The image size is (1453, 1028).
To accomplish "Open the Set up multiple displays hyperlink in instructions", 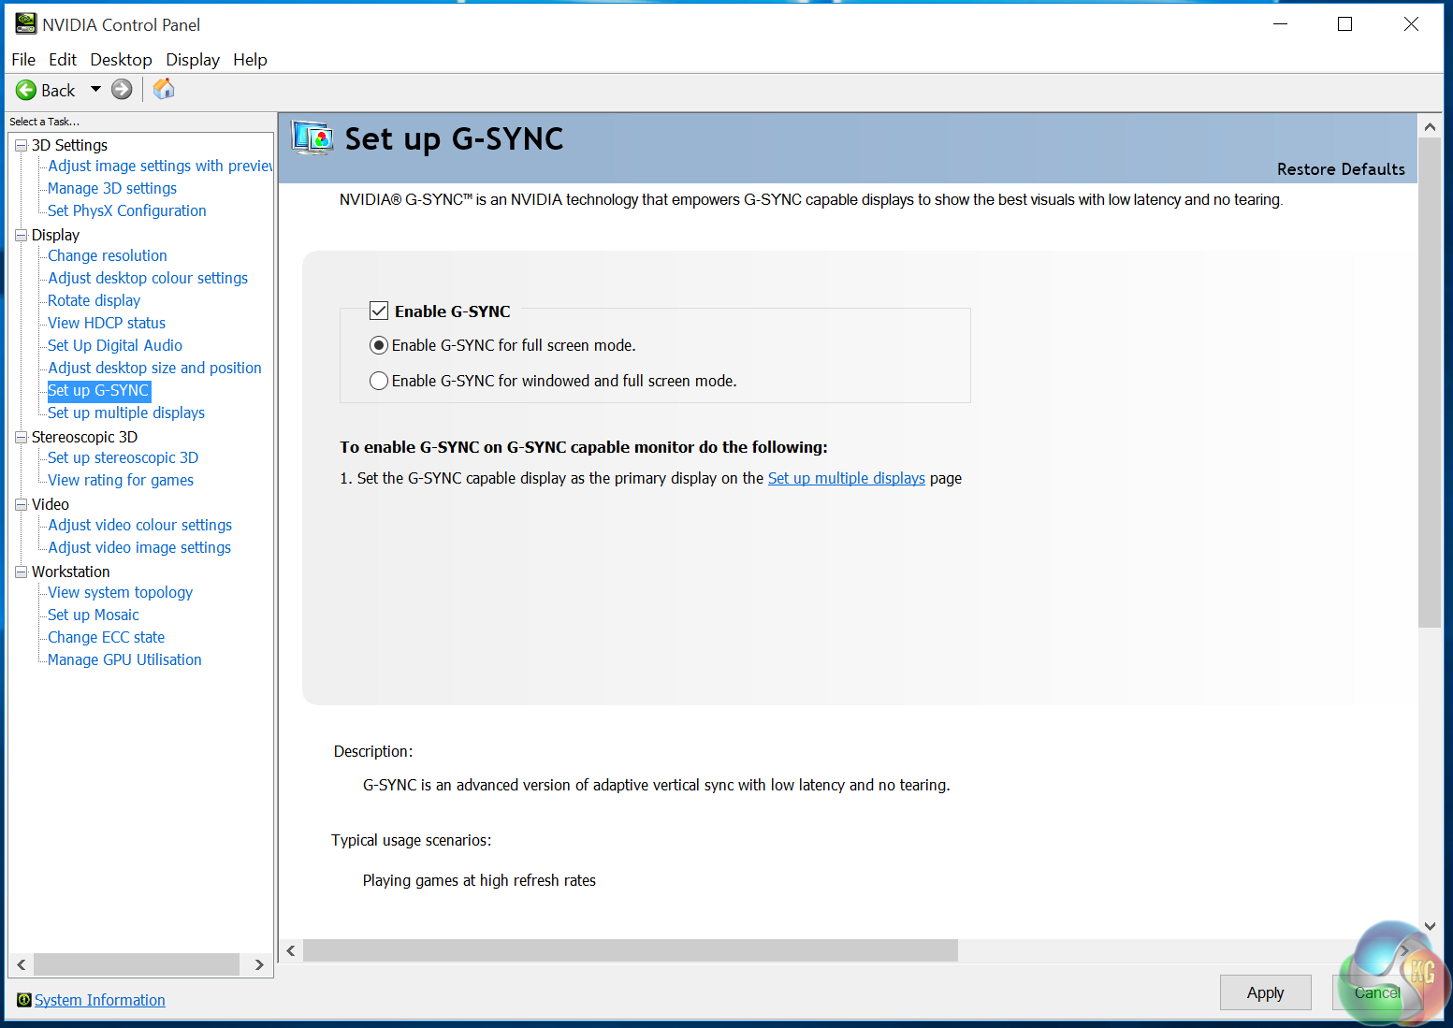I will point(846,478).
